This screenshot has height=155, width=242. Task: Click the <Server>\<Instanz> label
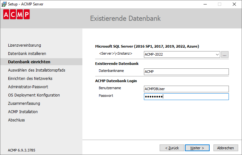pos(116,54)
